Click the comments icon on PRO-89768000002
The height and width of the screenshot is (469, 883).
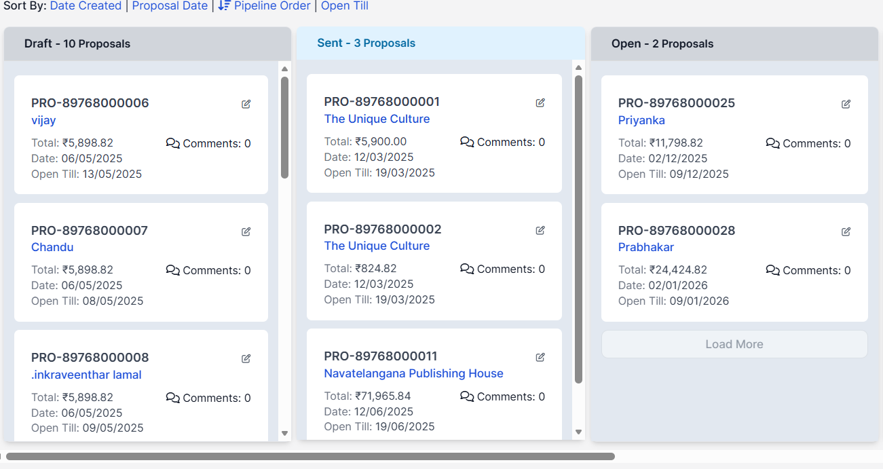467,269
